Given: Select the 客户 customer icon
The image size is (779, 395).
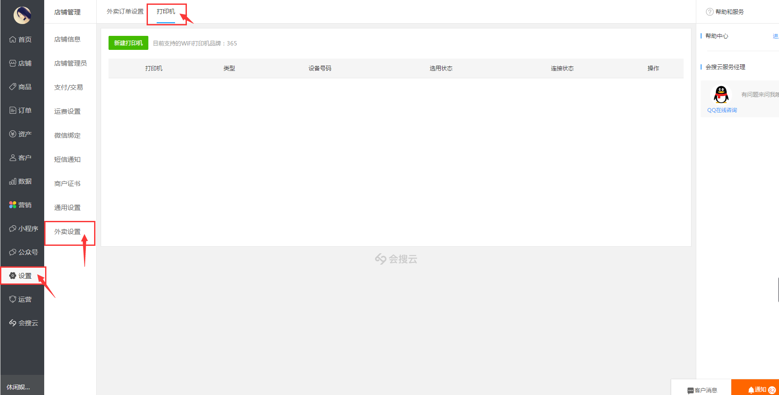Looking at the screenshot, I should (x=13, y=158).
